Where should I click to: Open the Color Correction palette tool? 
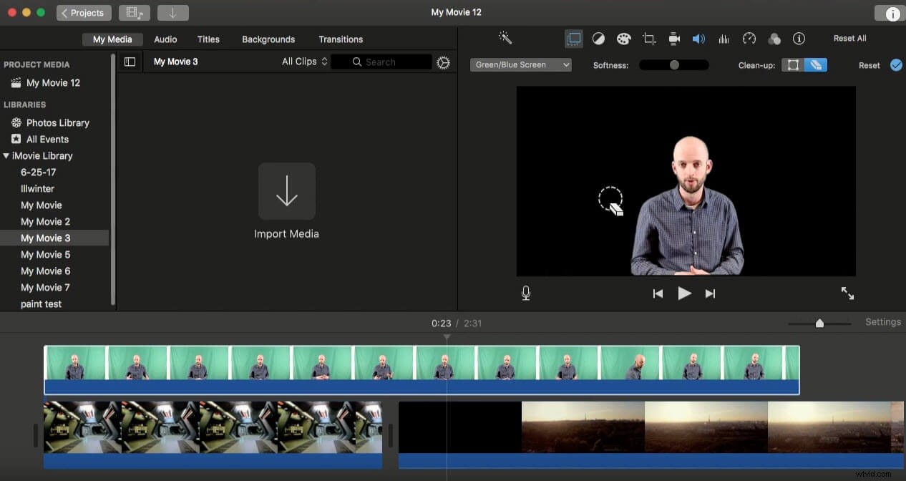(623, 38)
